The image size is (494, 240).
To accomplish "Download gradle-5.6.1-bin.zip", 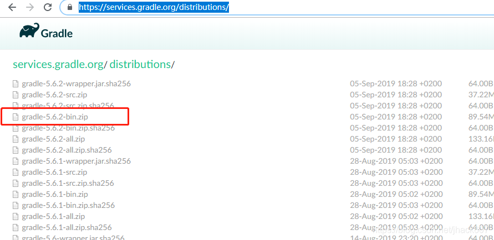I will (x=55, y=195).
